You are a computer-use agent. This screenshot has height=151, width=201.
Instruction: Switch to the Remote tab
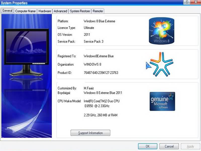point(98,11)
